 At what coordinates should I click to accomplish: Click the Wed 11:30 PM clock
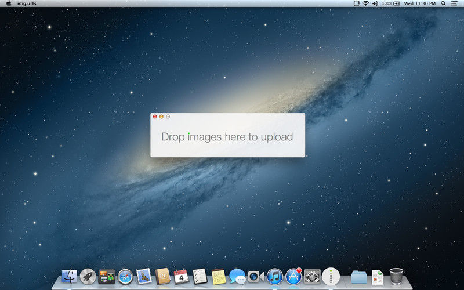(420, 3)
